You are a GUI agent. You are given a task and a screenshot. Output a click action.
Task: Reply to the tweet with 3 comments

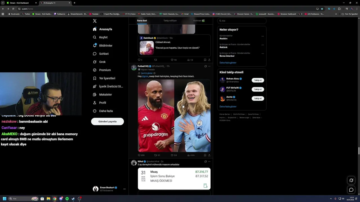140,60
